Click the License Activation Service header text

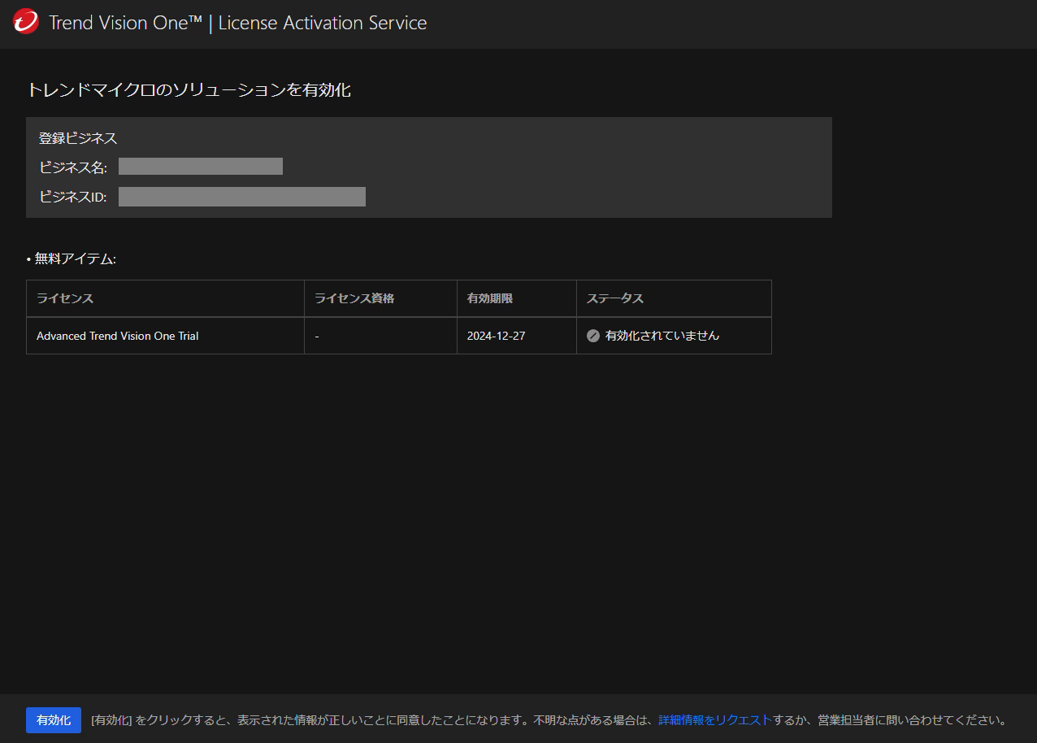(x=322, y=23)
